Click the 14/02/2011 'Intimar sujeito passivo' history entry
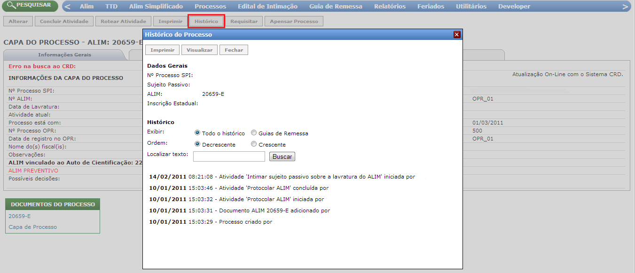This screenshot has height=273, width=635. (282, 177)
